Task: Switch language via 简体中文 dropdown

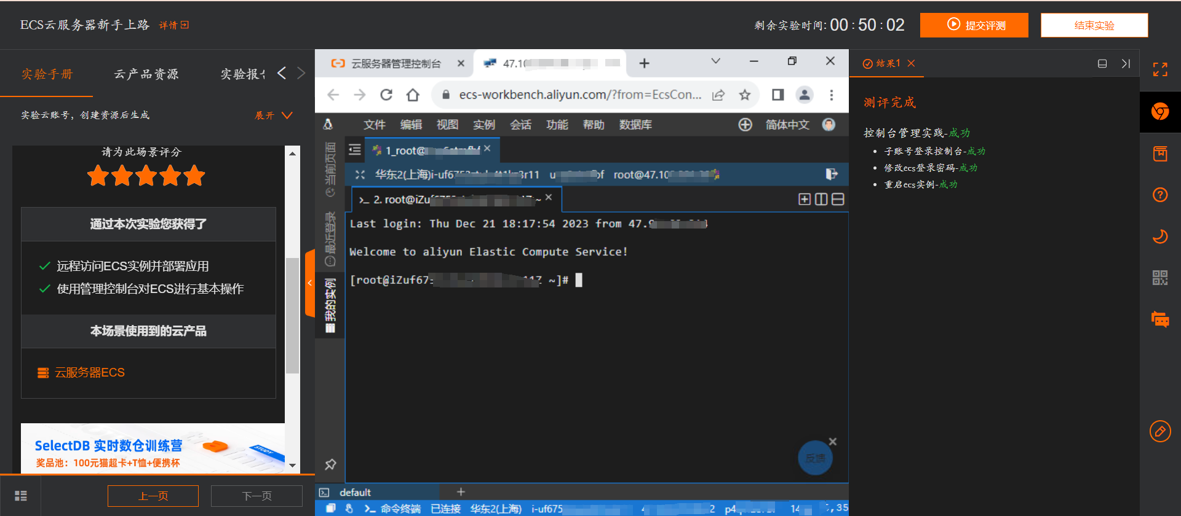Action: [x=787, y=125]
